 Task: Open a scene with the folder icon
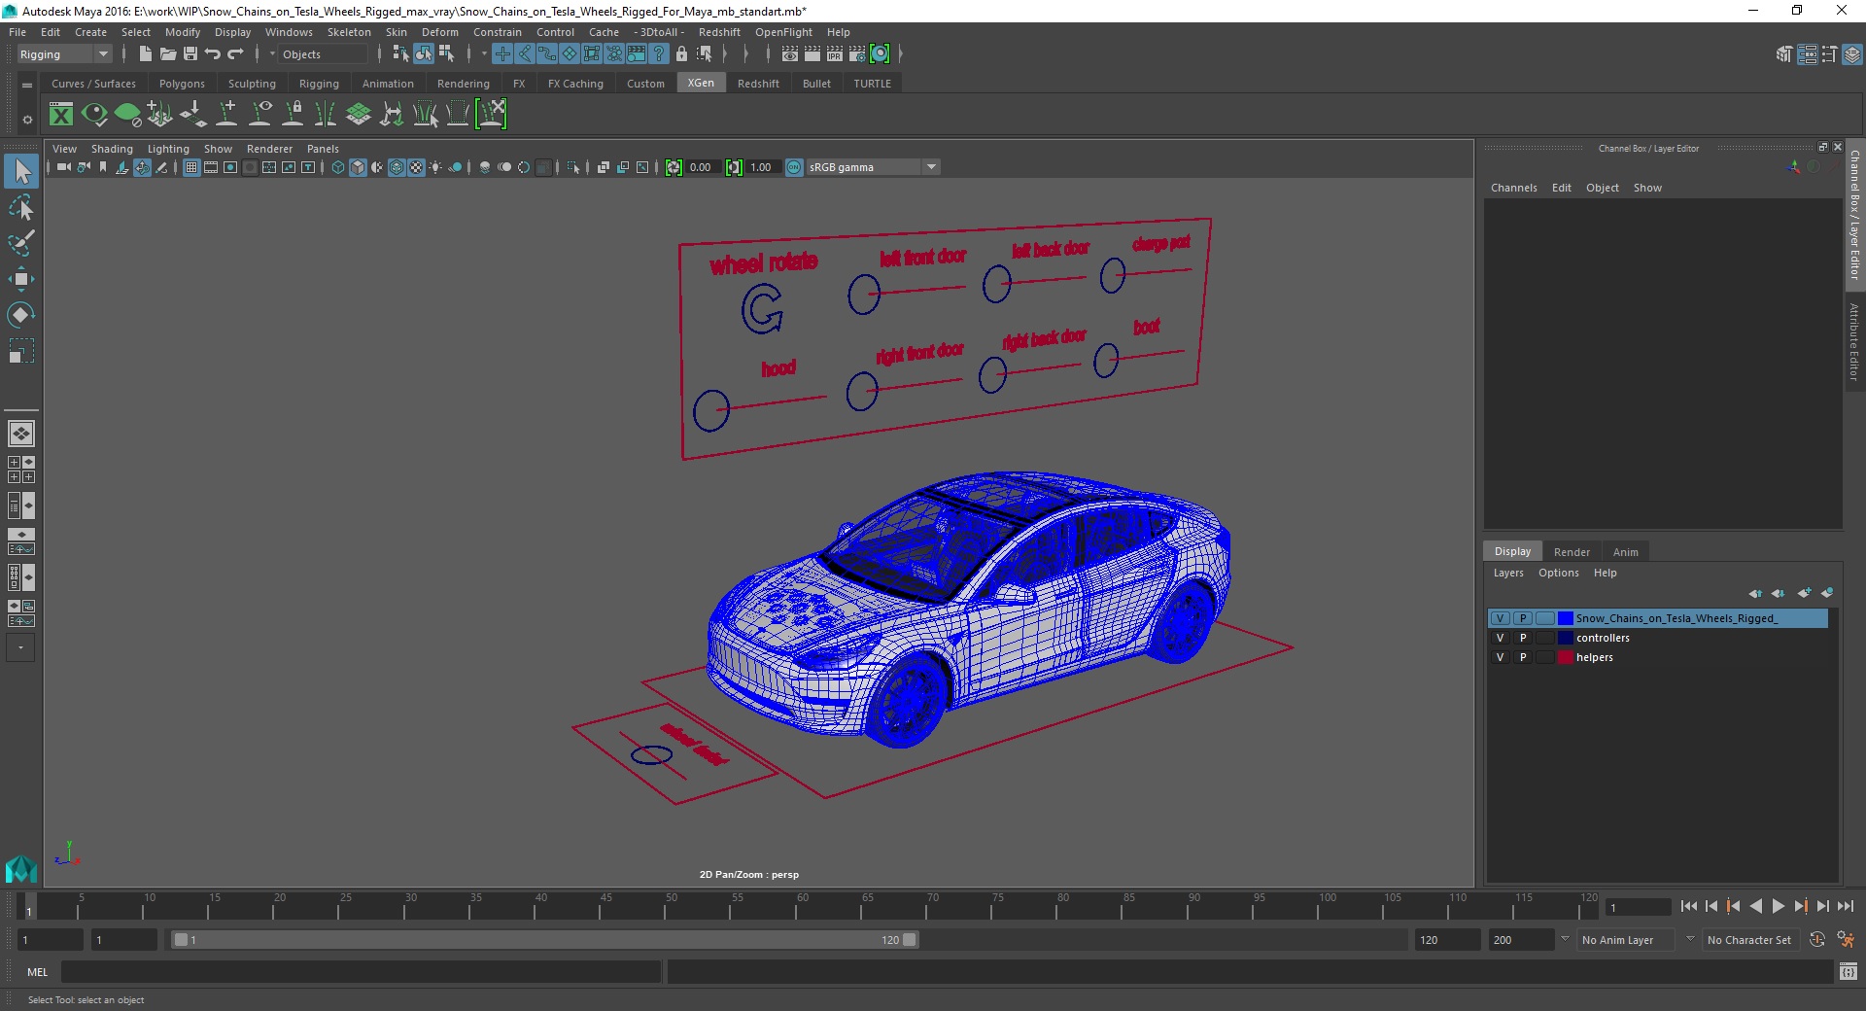tap(167, 54)
